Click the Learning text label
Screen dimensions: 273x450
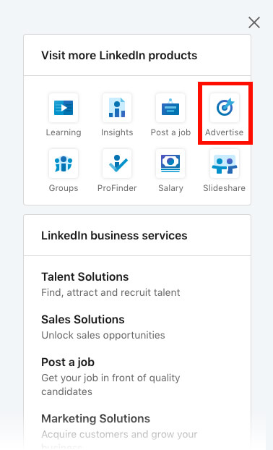pos(64,132)
